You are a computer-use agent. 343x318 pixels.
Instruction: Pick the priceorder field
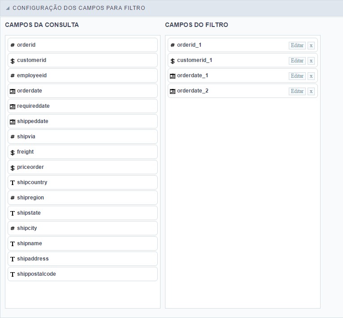tap(82, 167)
